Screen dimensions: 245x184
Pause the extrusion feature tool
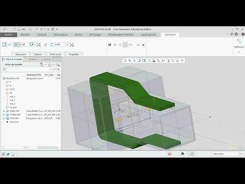coord(110,45)
